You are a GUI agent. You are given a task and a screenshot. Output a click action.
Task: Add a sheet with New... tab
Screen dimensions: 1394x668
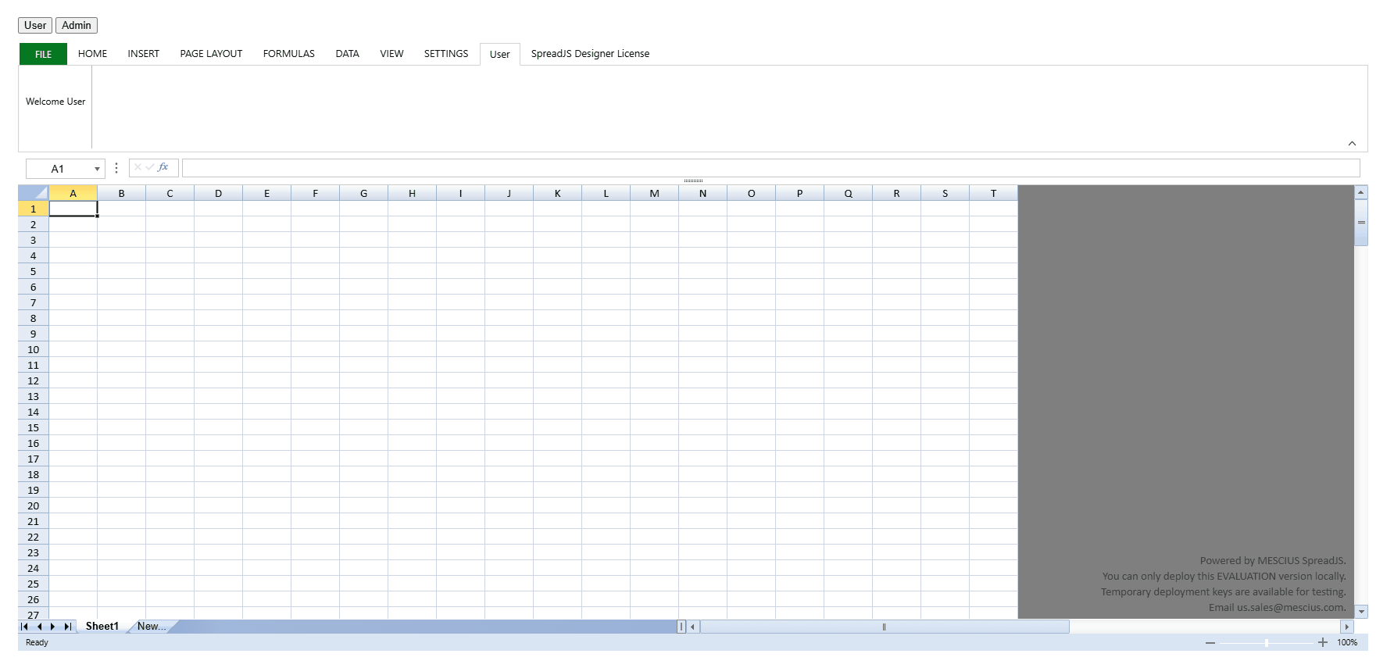pyautogui.click(x=152, y=626)
